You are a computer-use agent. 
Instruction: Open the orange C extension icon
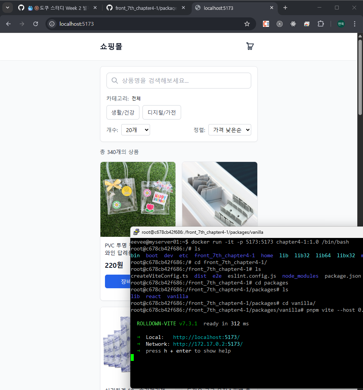[x=266, y=24]
